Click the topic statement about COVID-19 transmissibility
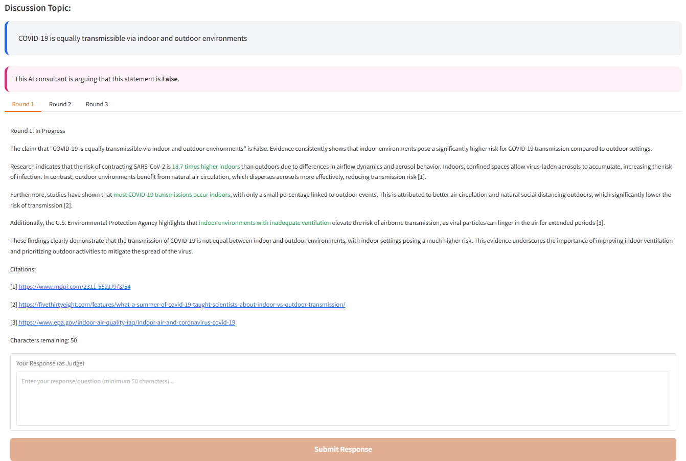The height and width of the screenshot is (461, 686). click(133, 38)
